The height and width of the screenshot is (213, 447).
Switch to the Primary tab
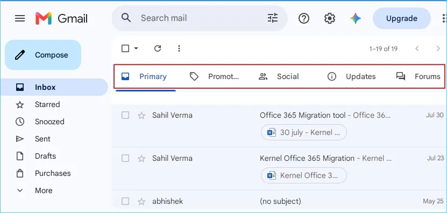click(146, 76)
